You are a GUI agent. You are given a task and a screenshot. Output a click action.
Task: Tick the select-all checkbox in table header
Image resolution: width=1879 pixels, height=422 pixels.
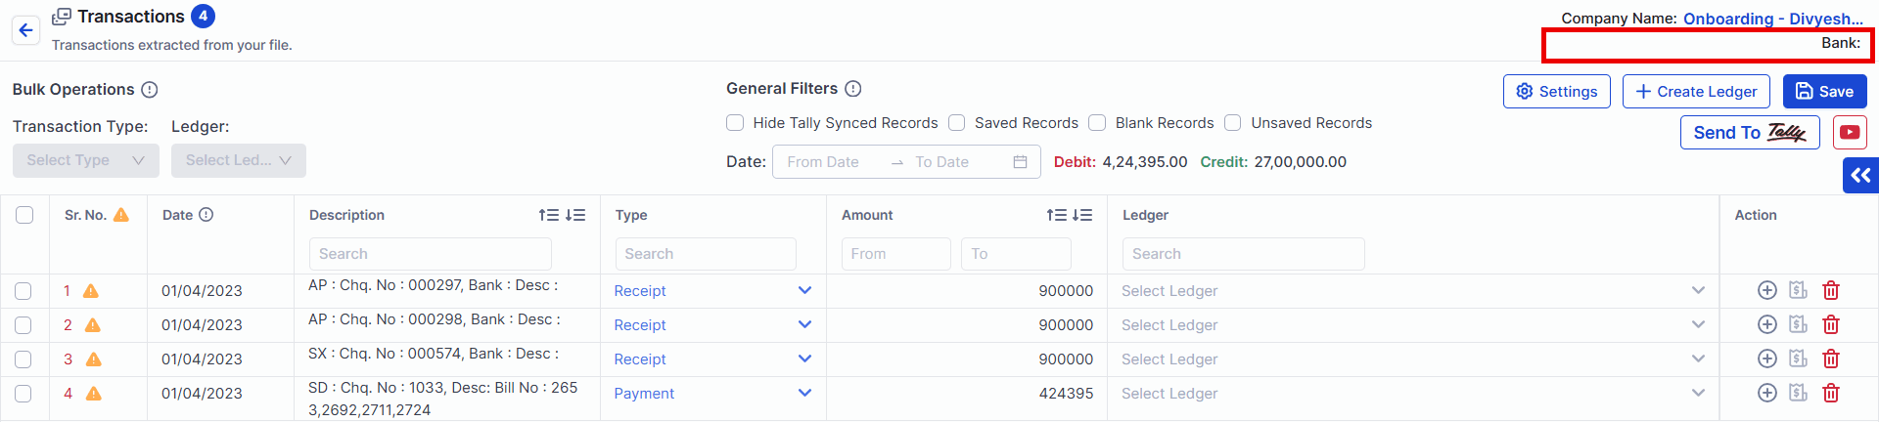(x=24, y=215)
